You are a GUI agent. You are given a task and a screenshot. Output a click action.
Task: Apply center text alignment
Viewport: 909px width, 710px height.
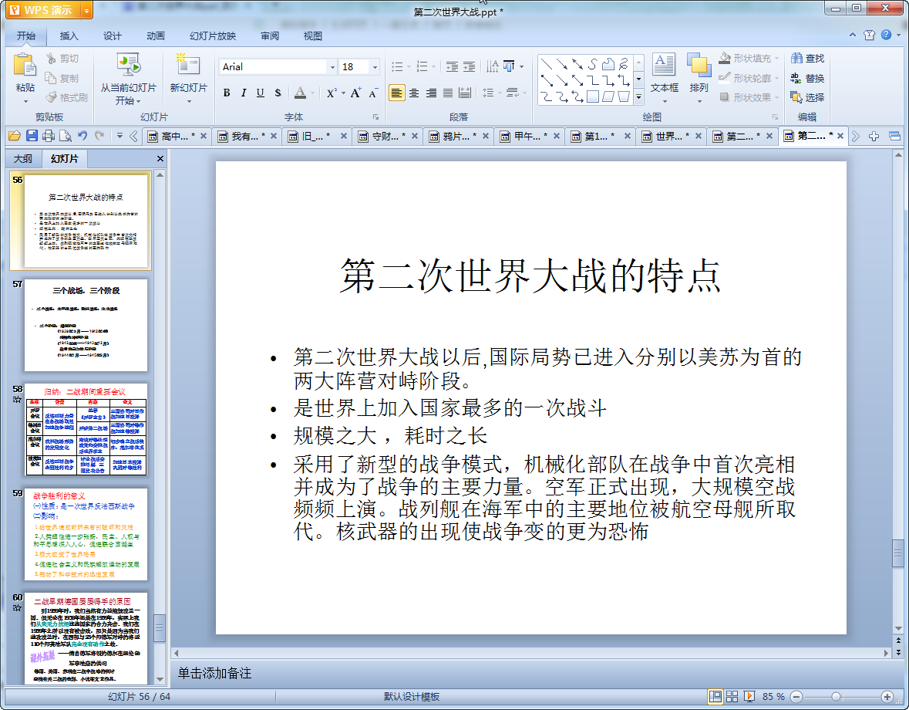(414, 93)
